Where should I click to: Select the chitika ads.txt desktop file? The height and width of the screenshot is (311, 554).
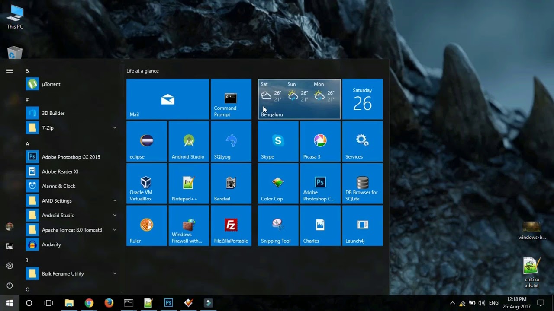[531, 273]
